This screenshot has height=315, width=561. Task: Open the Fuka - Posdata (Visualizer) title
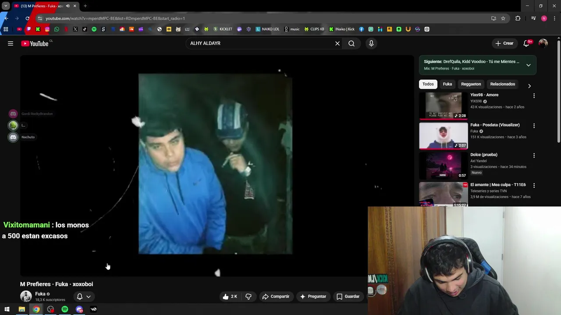[495, 125]
